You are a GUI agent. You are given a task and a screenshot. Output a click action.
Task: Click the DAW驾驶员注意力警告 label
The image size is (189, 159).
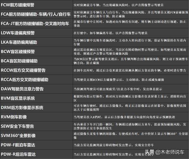[22, 89]
